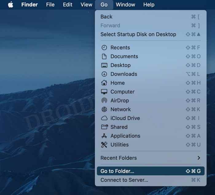
Task: Open the Window menu
Action: click(125, 5)
